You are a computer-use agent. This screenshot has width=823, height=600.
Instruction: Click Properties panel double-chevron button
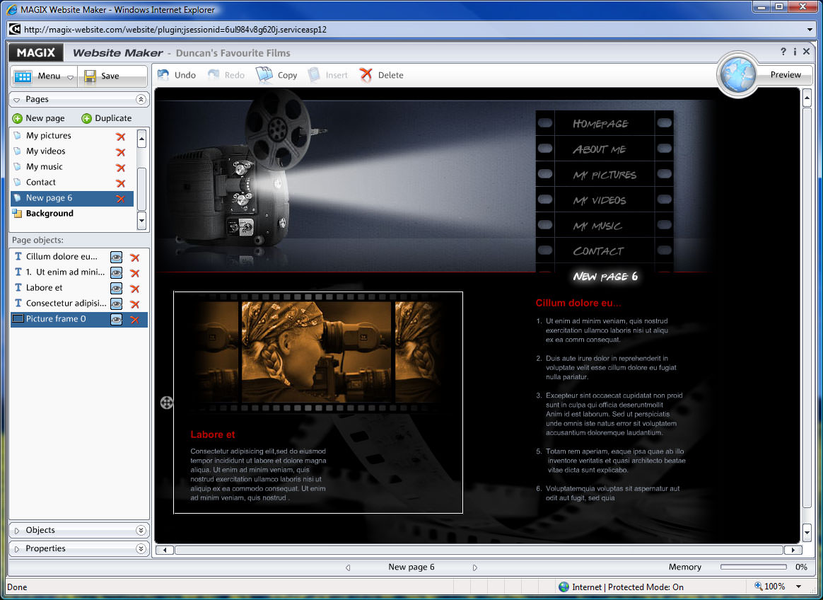tap(141, 548)
